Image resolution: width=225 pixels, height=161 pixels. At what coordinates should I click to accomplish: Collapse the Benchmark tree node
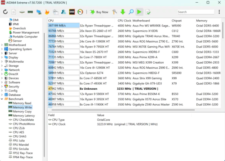pyautogui.click(x=2, y=99)
